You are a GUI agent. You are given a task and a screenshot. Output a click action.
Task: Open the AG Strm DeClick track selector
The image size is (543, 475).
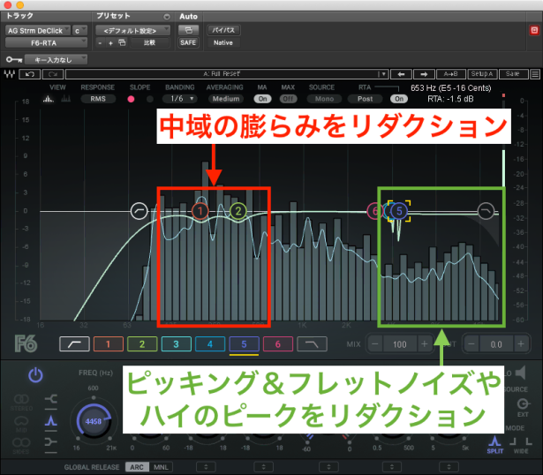pyautogui.click(x=37, y=31)
